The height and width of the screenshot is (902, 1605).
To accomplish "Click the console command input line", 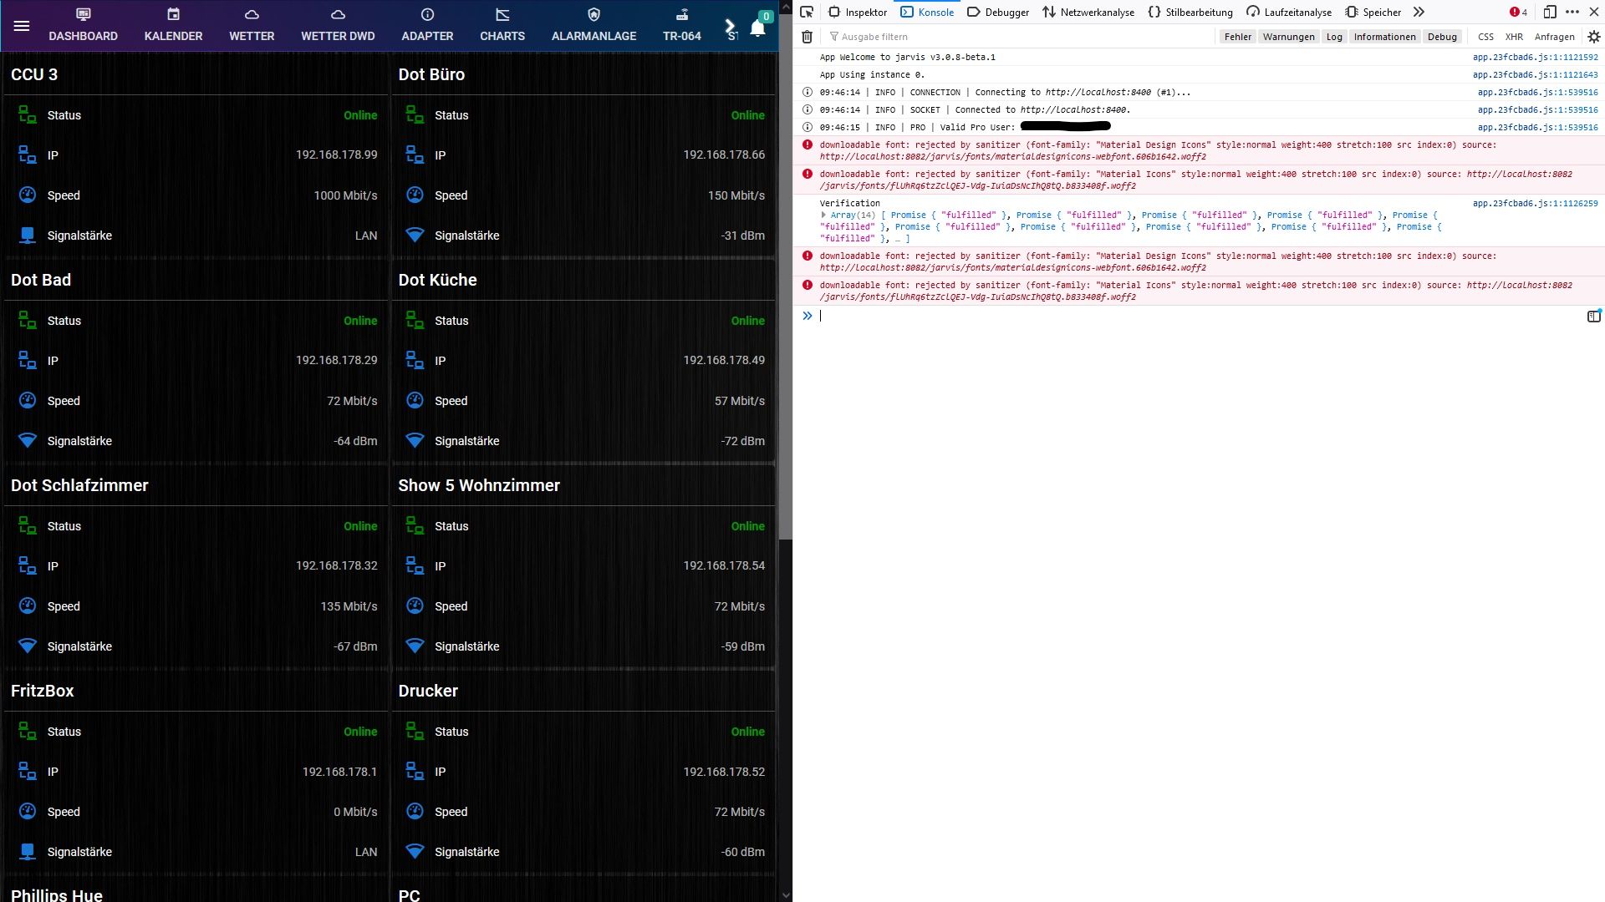I will click(1200, 316).
